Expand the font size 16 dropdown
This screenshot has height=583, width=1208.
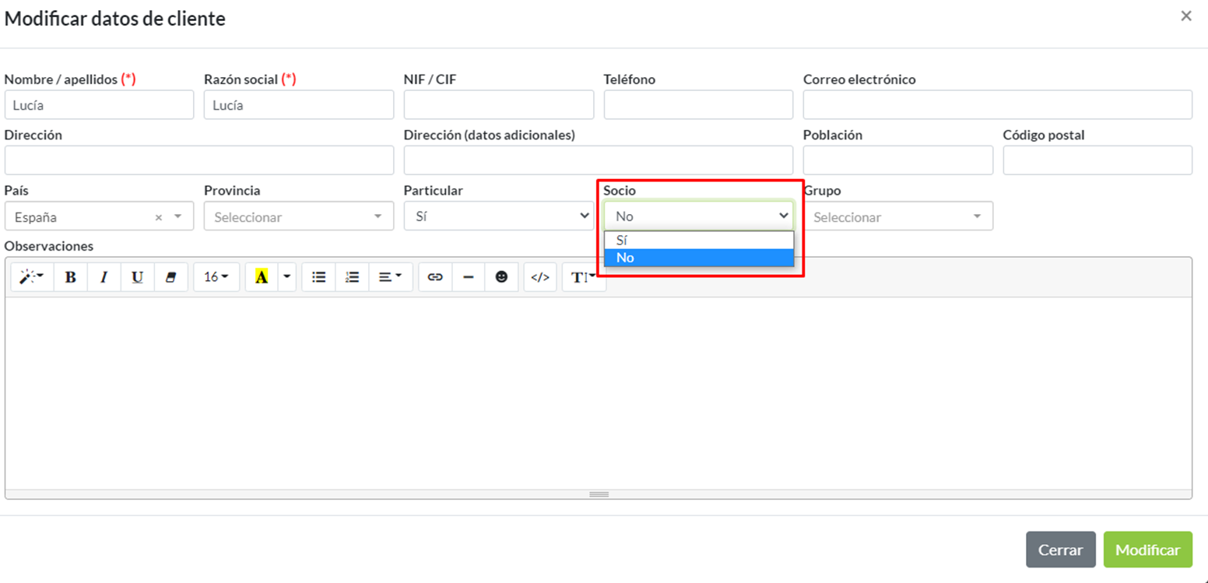click(x=216, y=277)
